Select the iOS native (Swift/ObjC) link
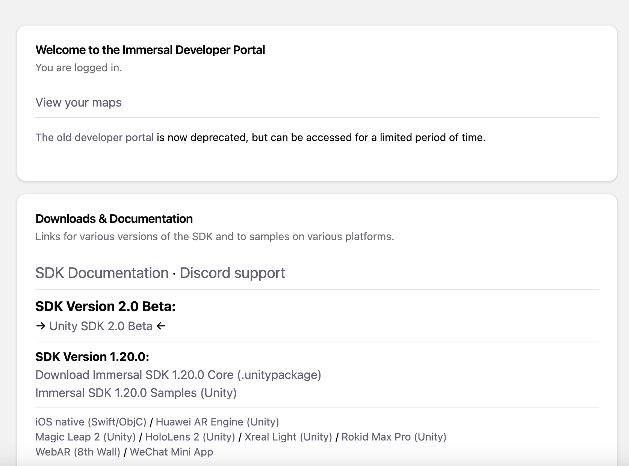This screenshot has width=629, height=466. point(91,422)
